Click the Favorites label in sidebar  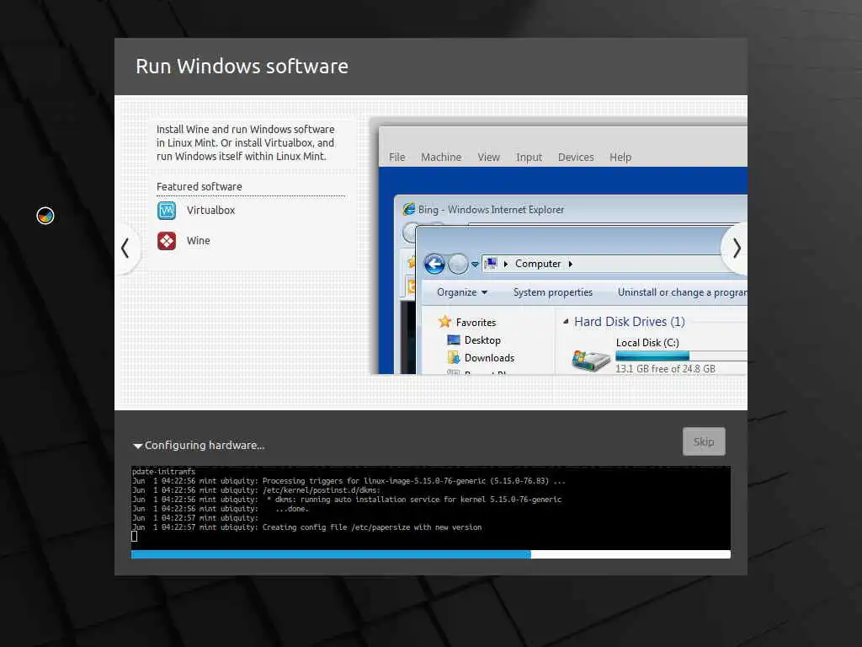(x=476, y=323)
